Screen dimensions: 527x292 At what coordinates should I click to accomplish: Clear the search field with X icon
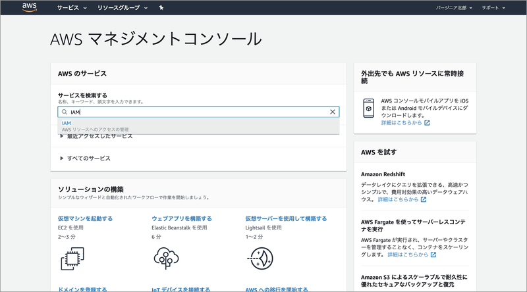coord(333,112)
